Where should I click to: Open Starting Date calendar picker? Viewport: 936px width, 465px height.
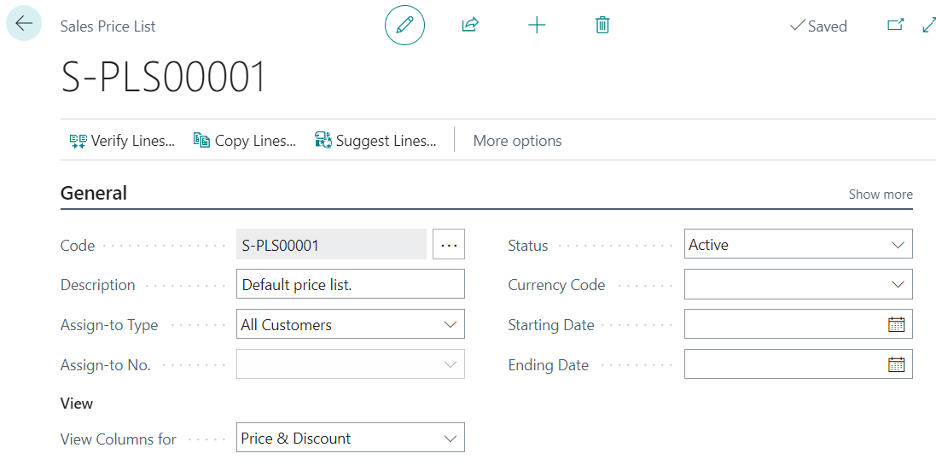coord(896,324)
